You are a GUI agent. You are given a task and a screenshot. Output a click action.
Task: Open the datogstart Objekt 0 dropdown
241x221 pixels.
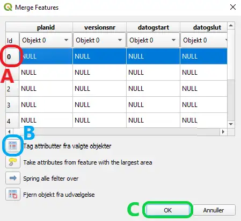tap(153, 40)
